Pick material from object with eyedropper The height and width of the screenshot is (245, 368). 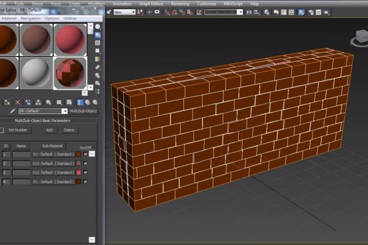(x=12, y=111)
